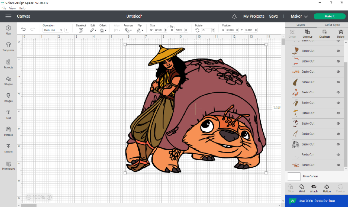This screenshot has width=348, height=207.
Task: Click the Undo arrow icon
Action: [x=23, y=29]
